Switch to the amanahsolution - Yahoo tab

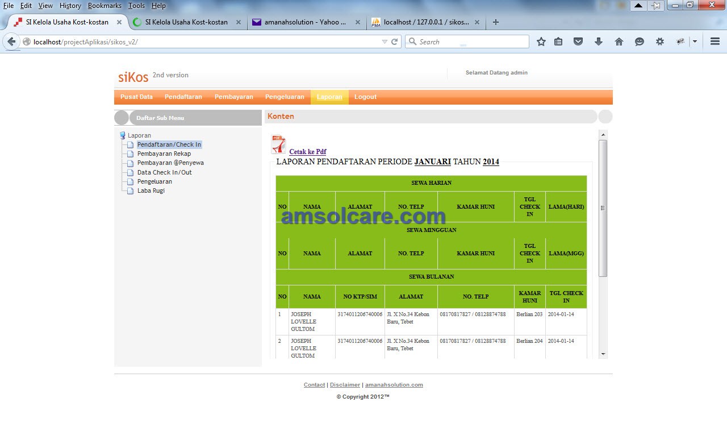(306, 22)
